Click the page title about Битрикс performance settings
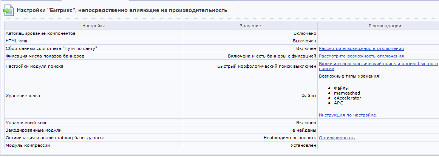Image resolution: width=439 pixels, height=157 pixels. coord(122,10)
